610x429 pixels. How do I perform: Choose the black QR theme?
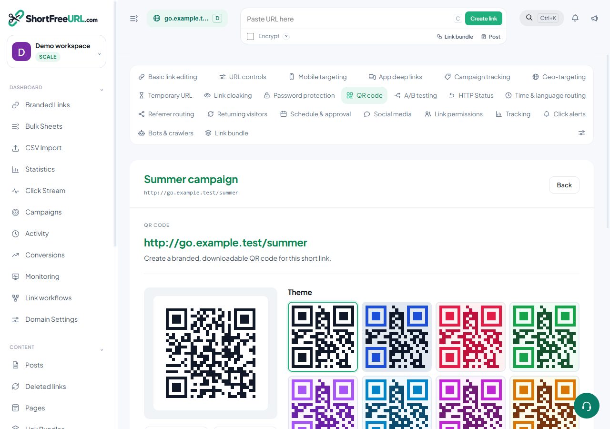(x=323, y=337)
